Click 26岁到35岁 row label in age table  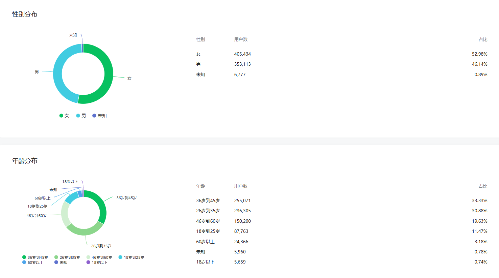[x=208, y=211]
